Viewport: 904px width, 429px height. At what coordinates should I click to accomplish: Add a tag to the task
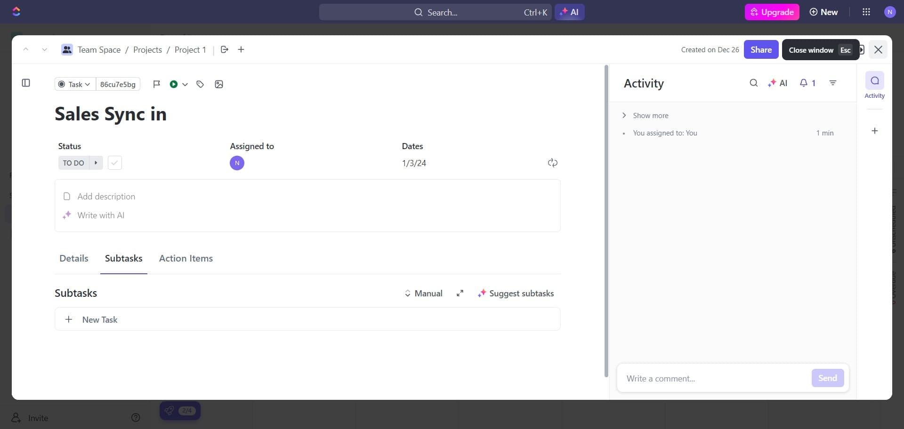click(x=200, y=84)
